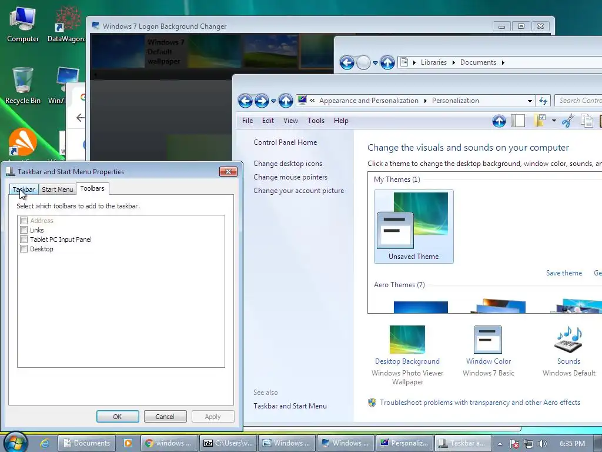
Task: Open Taskbar and Start Menu See also link
Action: (x=290, y=406)
